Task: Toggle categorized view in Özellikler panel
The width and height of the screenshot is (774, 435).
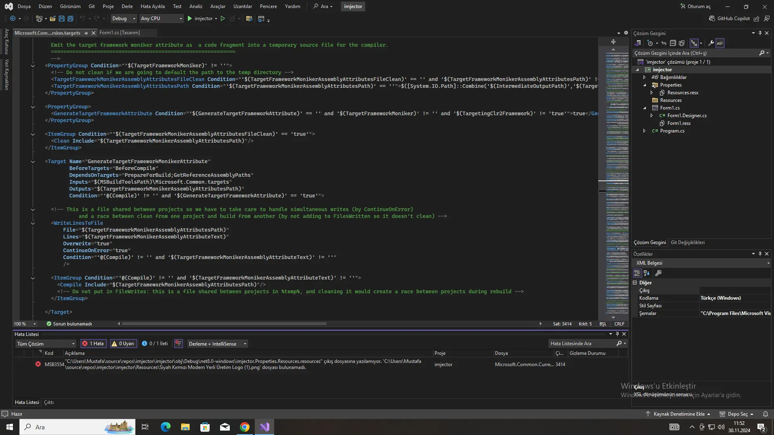Action: (x=637, y=273)
